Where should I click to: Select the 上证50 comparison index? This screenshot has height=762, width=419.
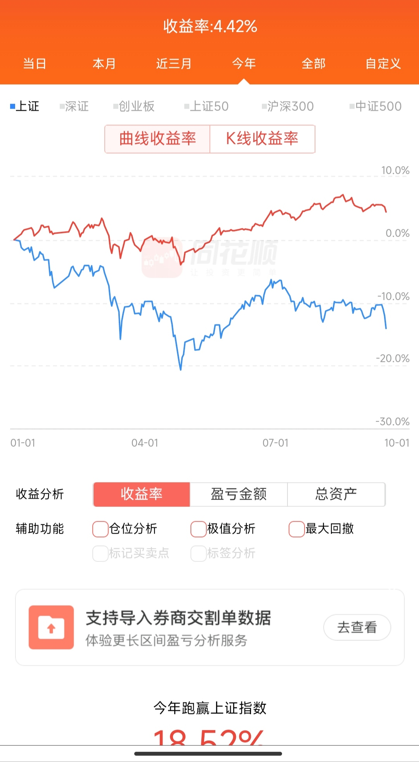206,106
